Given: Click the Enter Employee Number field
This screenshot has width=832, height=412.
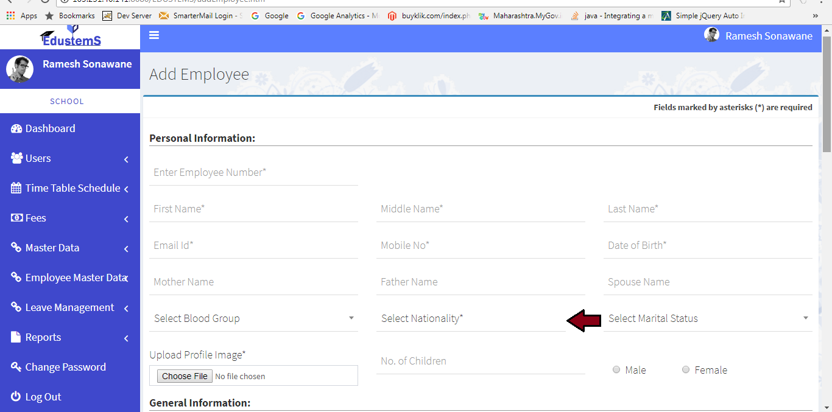Looking at the screenshot, I should [253, 173].
